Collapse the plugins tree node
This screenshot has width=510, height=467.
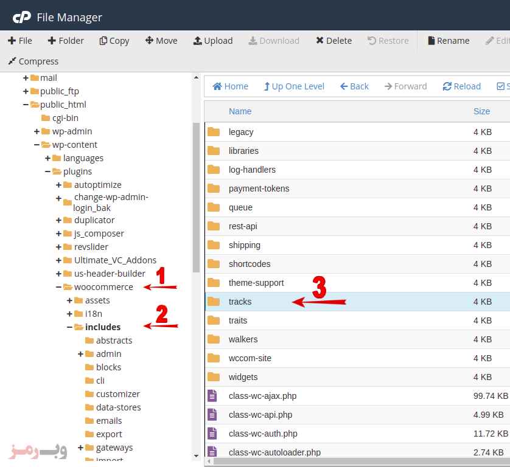48,171
